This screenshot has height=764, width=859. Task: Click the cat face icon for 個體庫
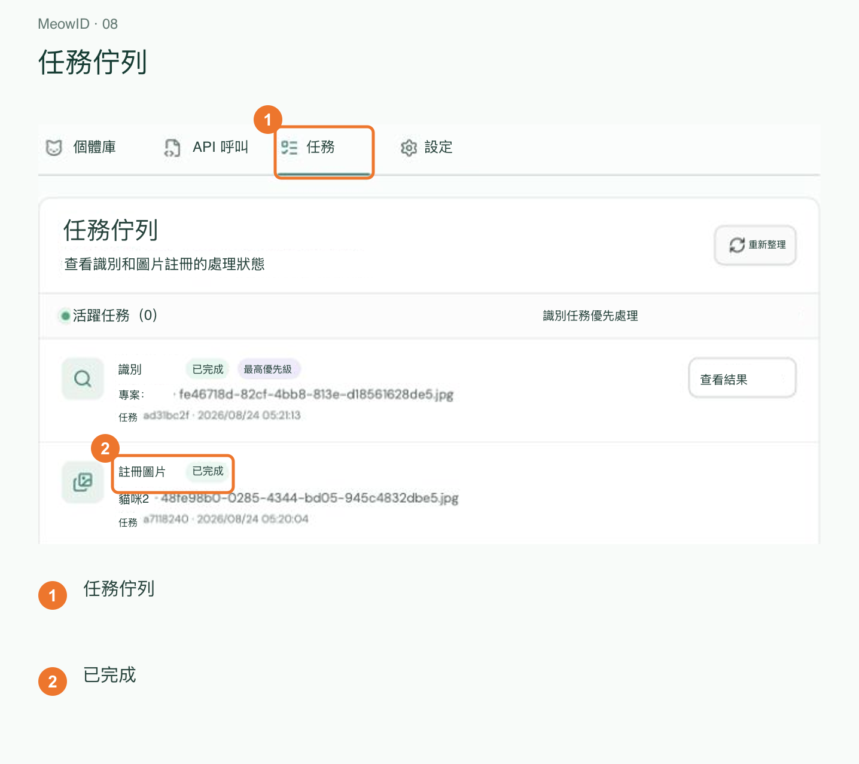coord(54,147)
